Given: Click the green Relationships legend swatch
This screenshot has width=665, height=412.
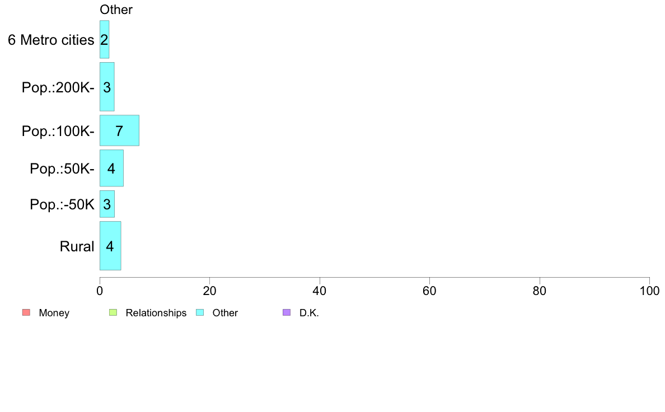Looking at the screenshot, I should [x=113, y=313].
